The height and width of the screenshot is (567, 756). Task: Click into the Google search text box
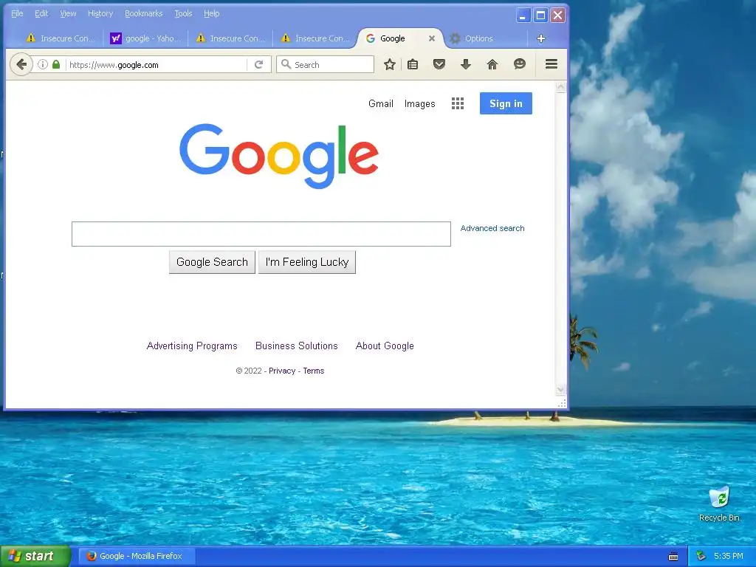[261, 234]
